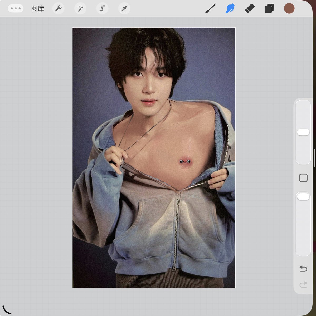
Task: Activate the Transform arrow tool
Action: tap(124, 8)
